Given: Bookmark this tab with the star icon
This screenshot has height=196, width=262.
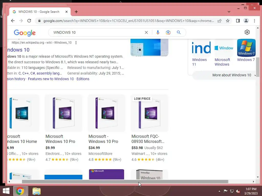Looking at the screenshot, I should coord(227,21).
